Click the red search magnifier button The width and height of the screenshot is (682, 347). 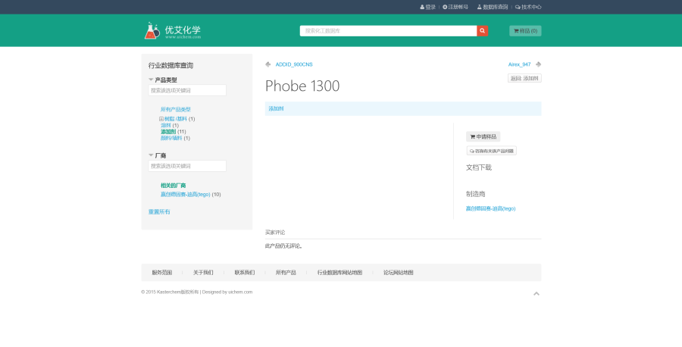tap(483, 31)
